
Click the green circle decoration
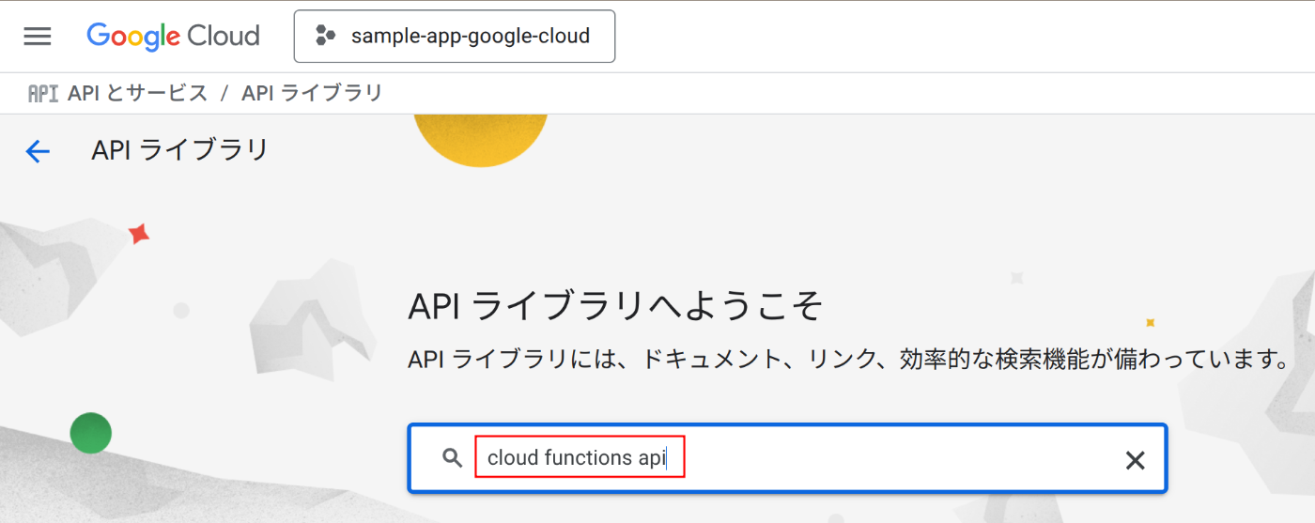(91, 433)
